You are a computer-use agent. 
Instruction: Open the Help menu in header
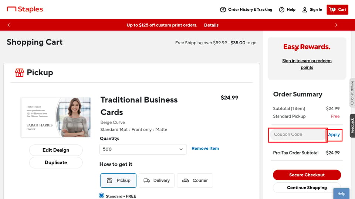tap(287, 10)
